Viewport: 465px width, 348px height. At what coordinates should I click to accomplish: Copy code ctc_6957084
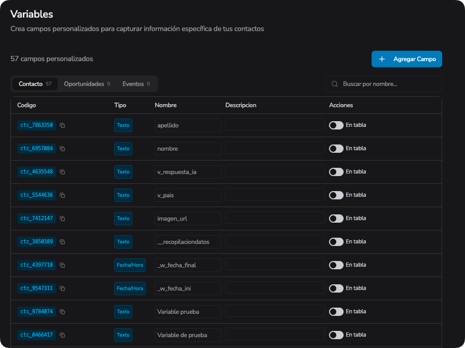click(x=62, y=149)
